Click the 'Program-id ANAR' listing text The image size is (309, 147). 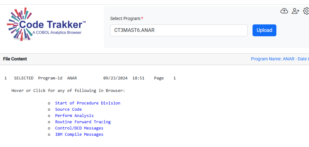click(57, 78)
